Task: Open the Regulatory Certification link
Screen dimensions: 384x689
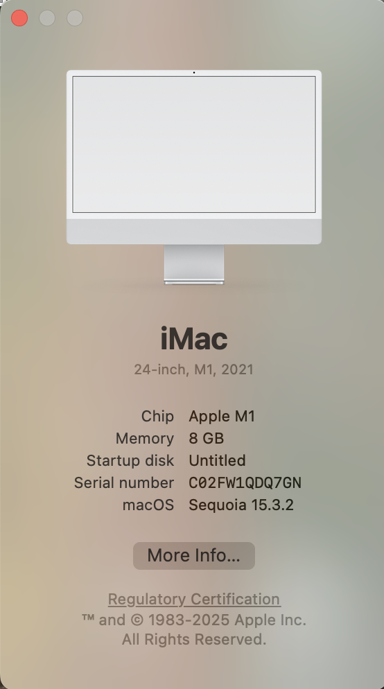Action: click(194, 599)
